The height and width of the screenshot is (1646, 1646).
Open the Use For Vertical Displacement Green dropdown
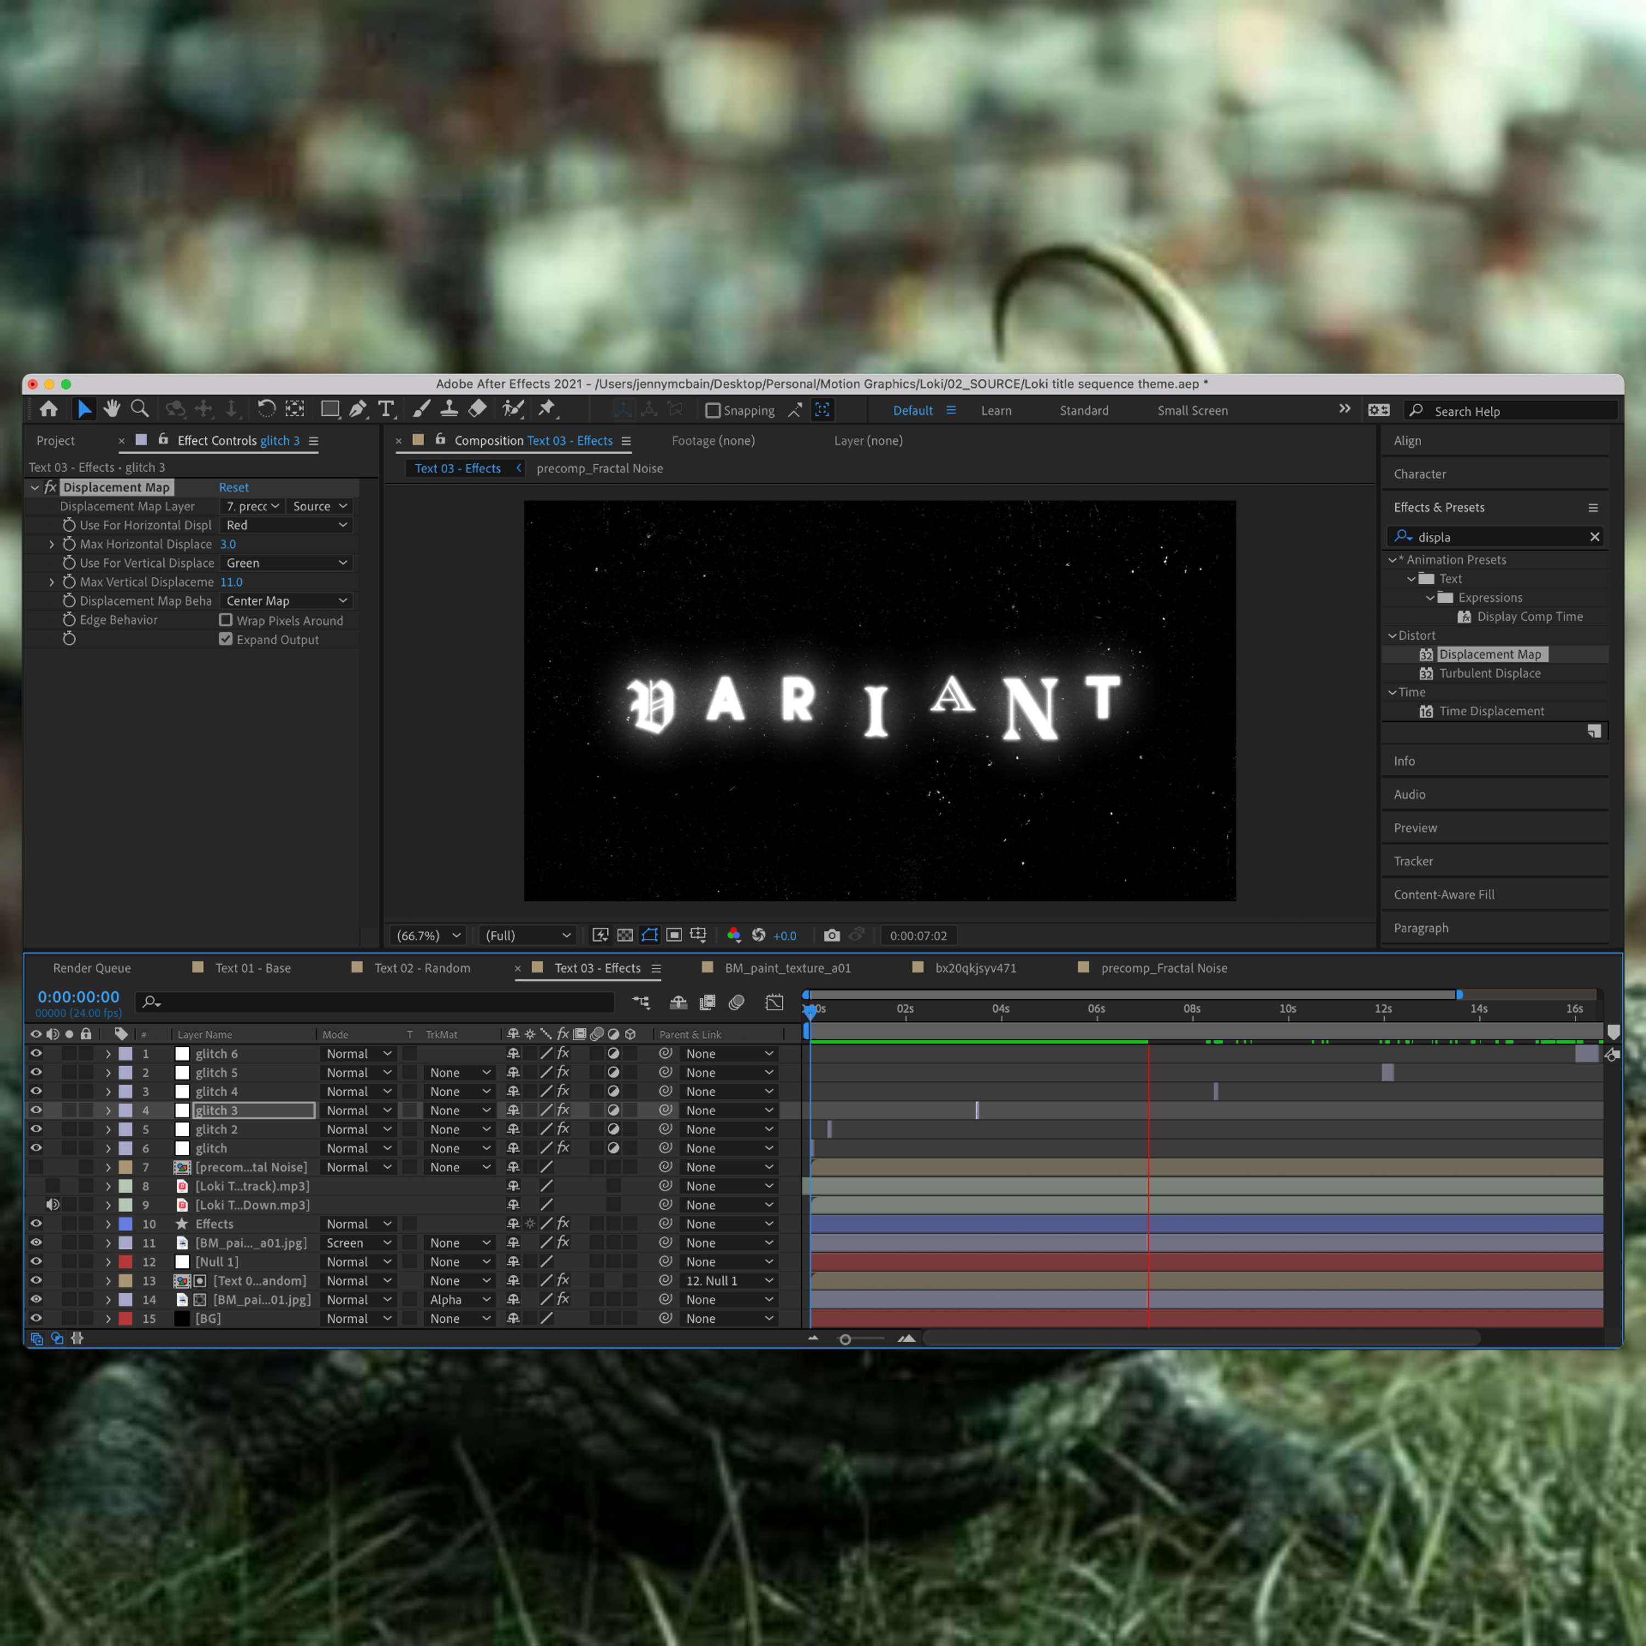click(x=286, y=563)
